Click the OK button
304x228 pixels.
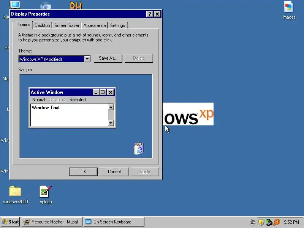[83, 172]
